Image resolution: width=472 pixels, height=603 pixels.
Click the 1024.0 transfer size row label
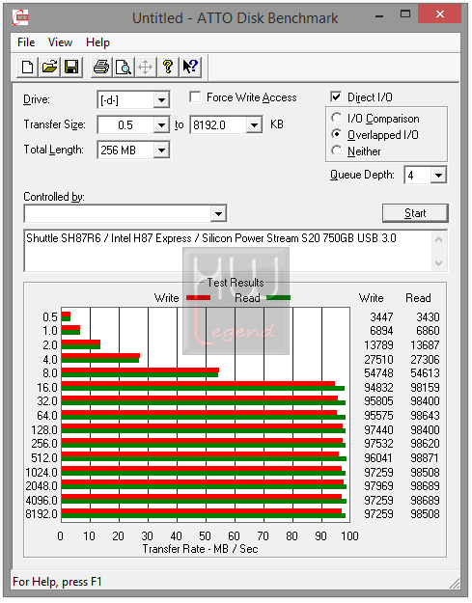(x=42, y=472)
